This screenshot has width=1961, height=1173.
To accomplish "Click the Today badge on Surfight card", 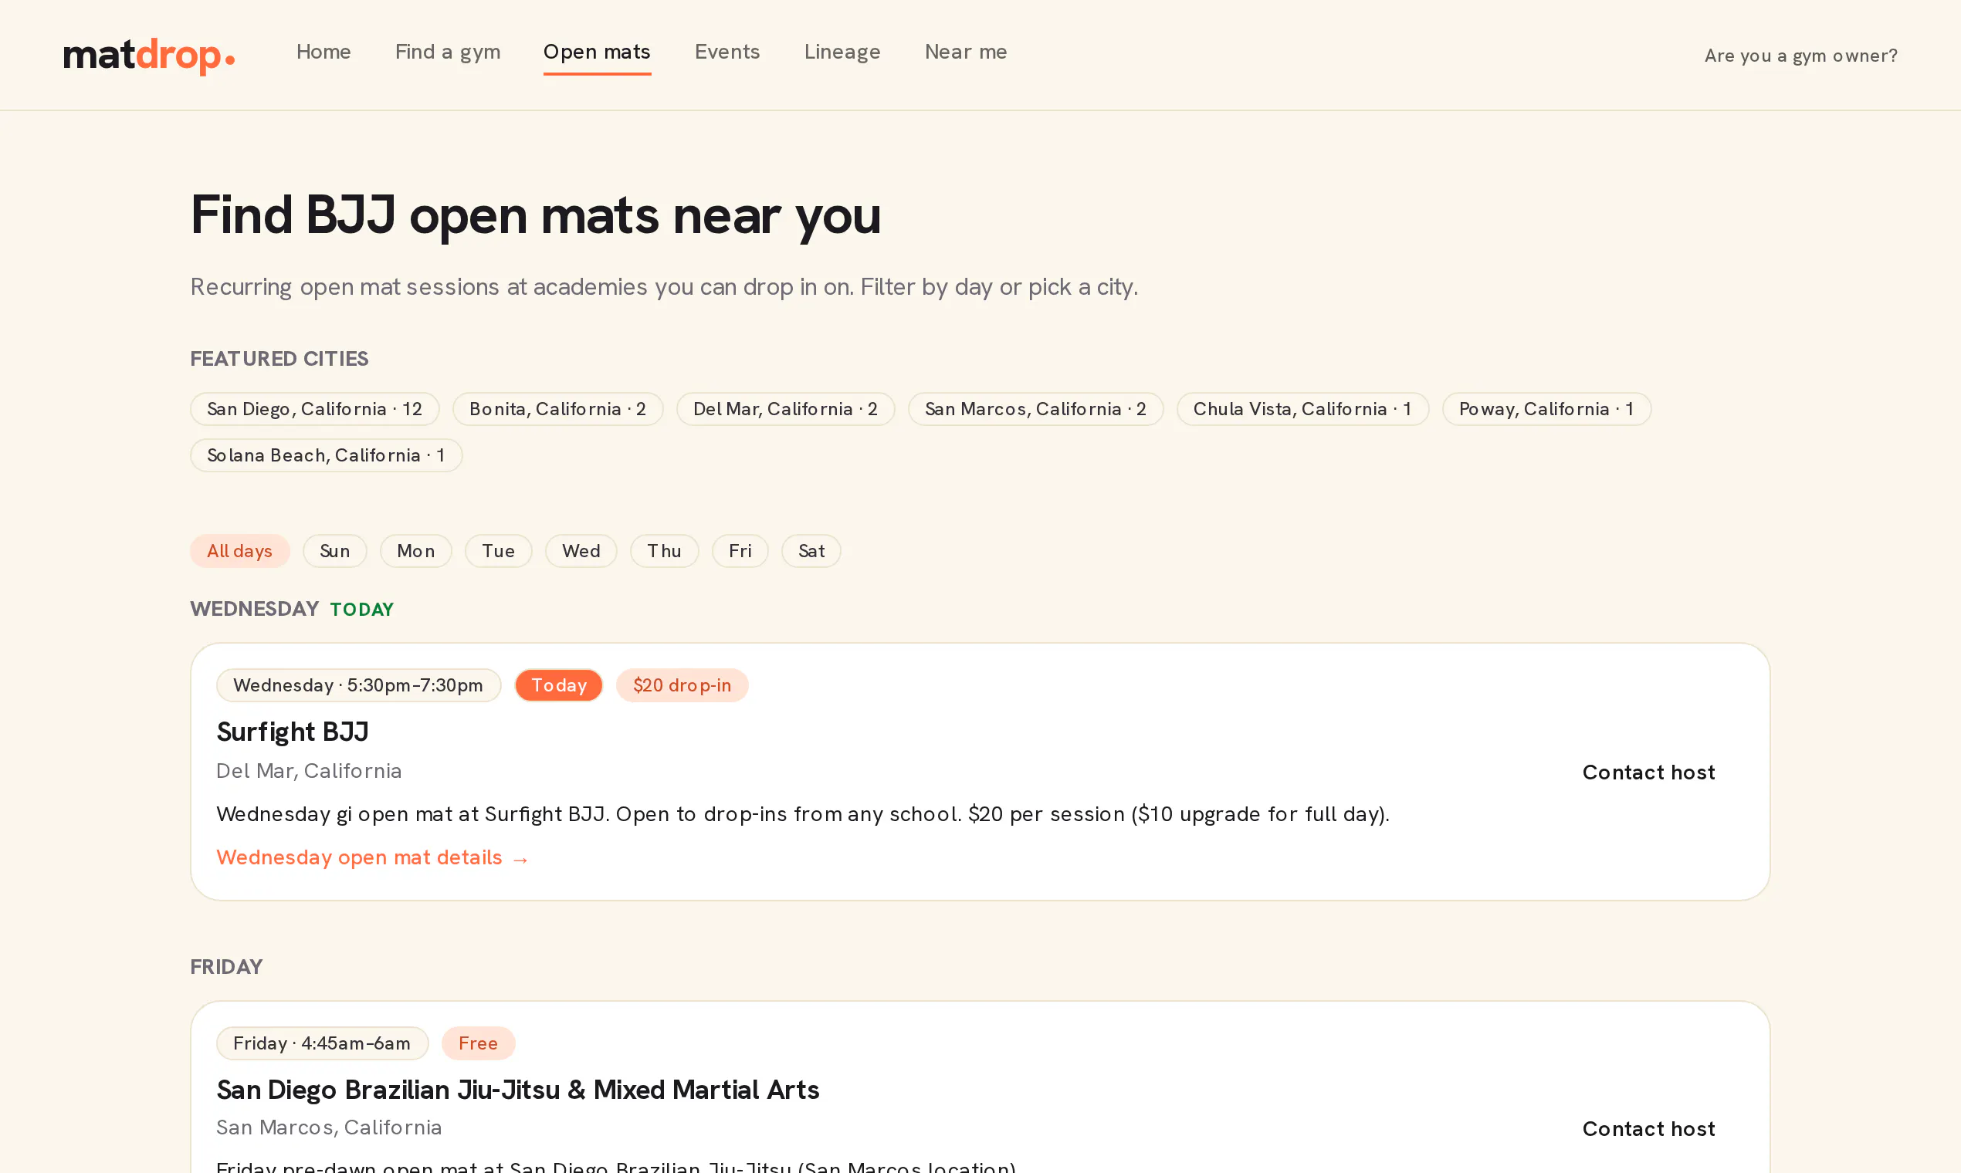I will [x=559, y=685].
